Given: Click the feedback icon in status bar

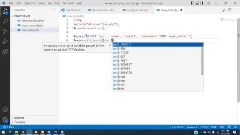Looking at the screenshot, I should [x=229, y=127].
